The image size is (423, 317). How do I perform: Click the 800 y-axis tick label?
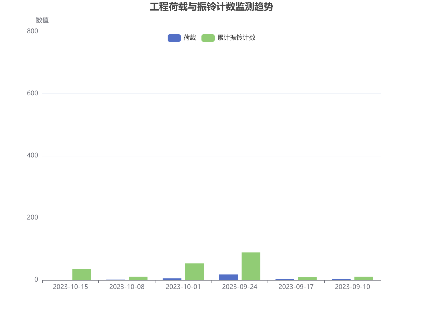tap(33, 31)
